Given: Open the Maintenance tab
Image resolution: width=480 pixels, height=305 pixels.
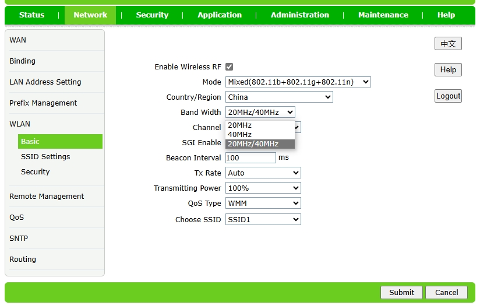Looking at the screenshot, I should coord(383,15).
